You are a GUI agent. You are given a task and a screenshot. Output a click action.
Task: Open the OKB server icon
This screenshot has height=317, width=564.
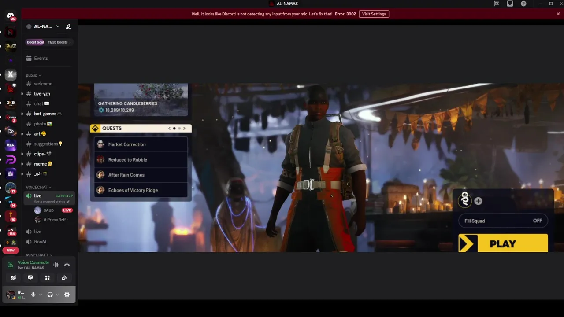[11, 103]
